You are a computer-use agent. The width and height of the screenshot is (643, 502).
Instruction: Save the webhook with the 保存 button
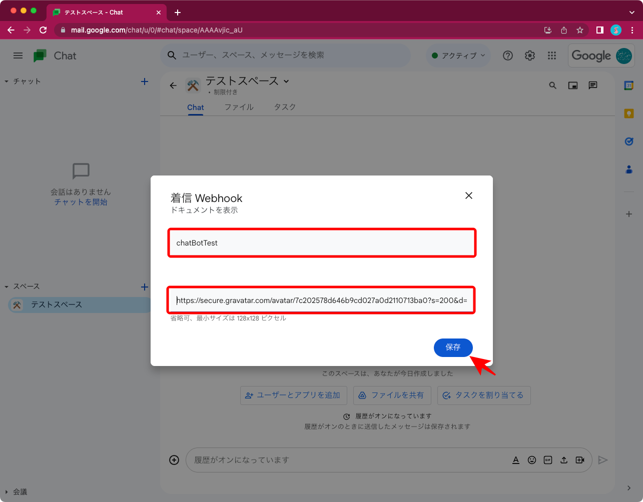click(453, 347)
